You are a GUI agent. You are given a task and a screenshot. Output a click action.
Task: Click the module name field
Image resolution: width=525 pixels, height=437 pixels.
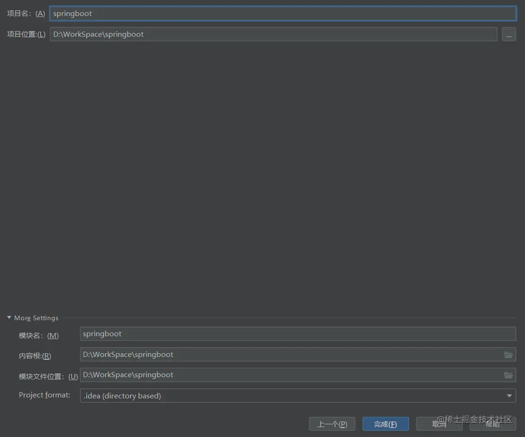[x=298, y=334]
